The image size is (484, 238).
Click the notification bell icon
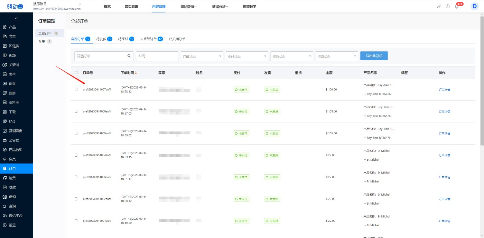(x=456, y=7)
